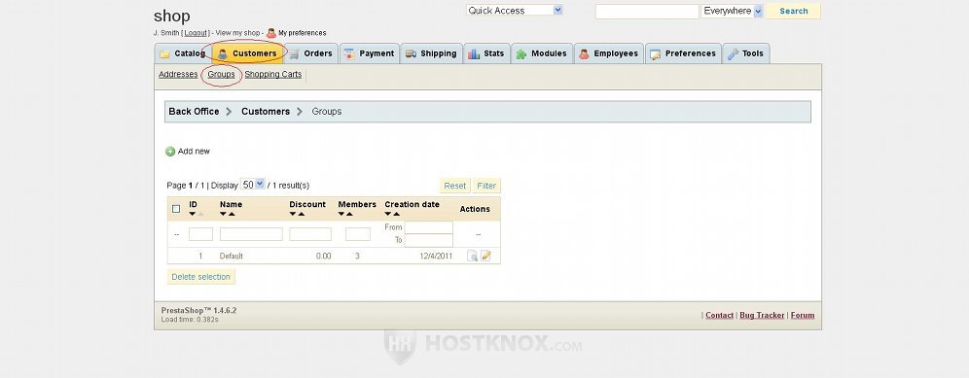969x378 pixels.
Task: Open the Groups submenu link
Action: 221,74
